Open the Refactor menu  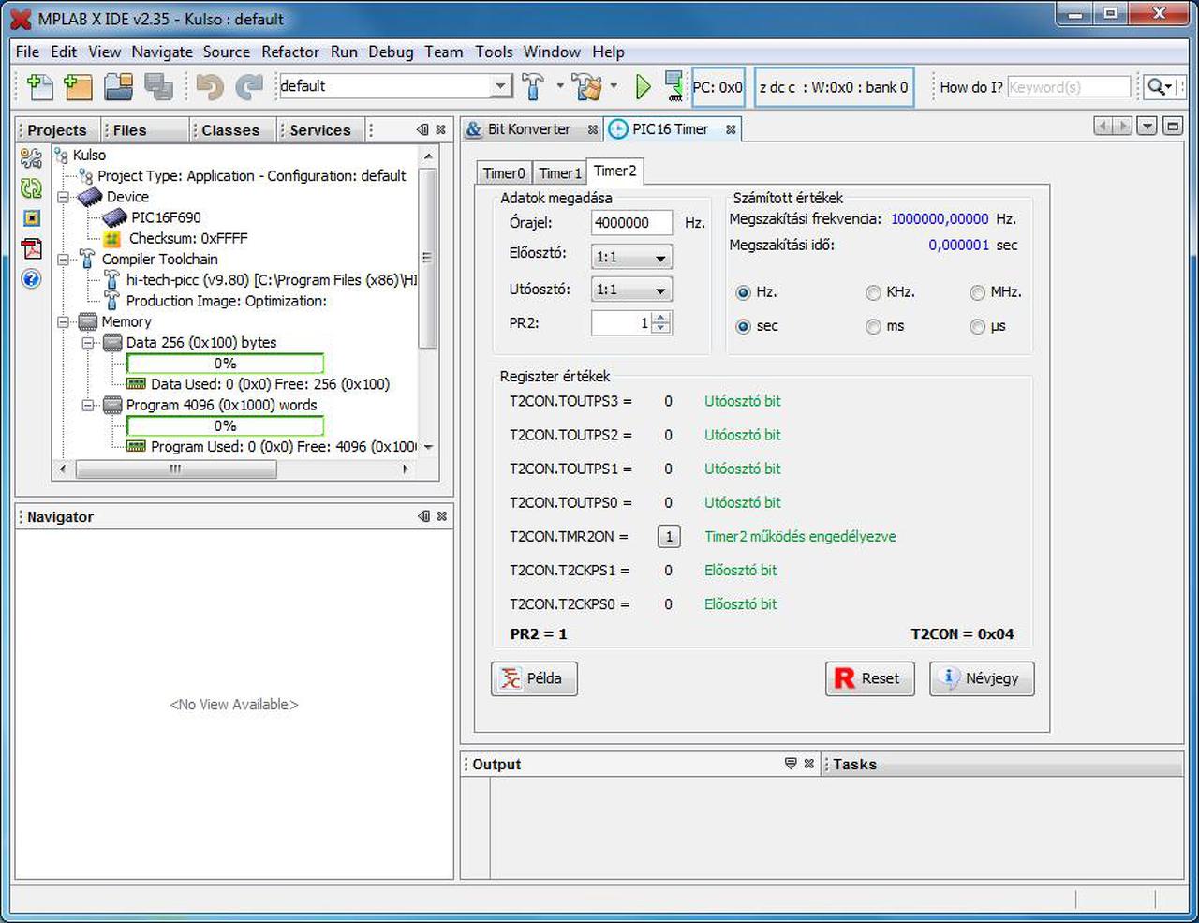point(290,52)
